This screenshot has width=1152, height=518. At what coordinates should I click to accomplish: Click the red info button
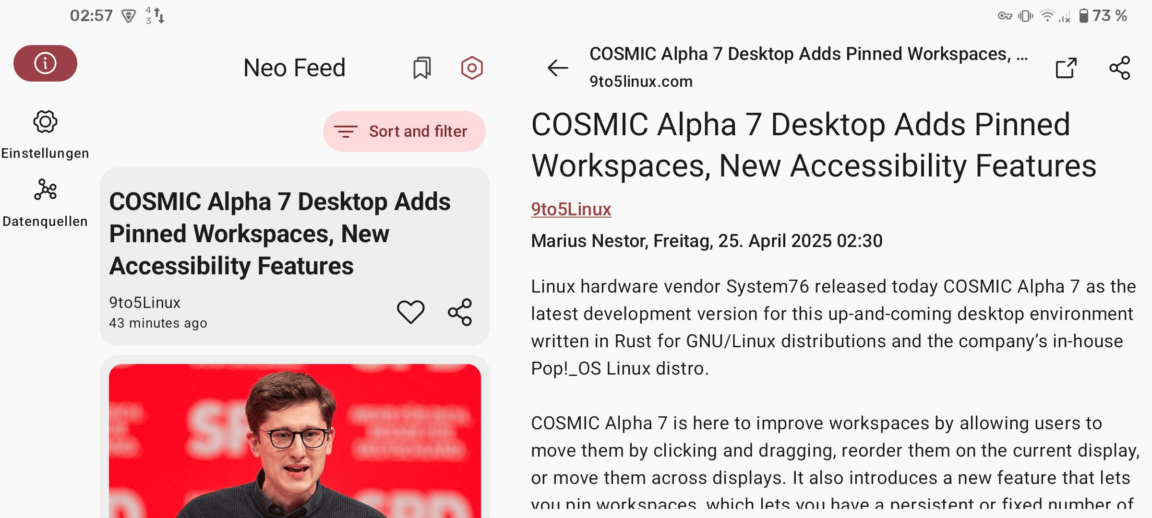[45, 63]
